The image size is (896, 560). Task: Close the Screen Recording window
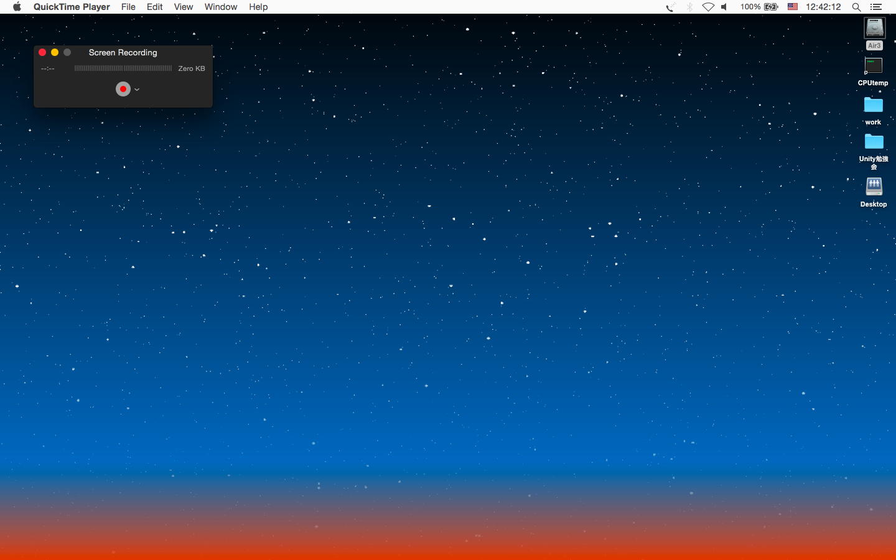pos(42,52)
